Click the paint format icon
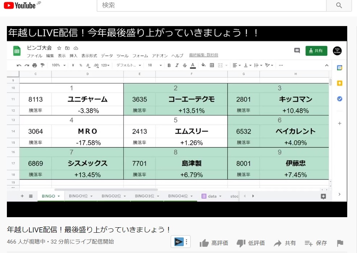The width and height of the screenshot is (357, 253). tap(42, 66)
